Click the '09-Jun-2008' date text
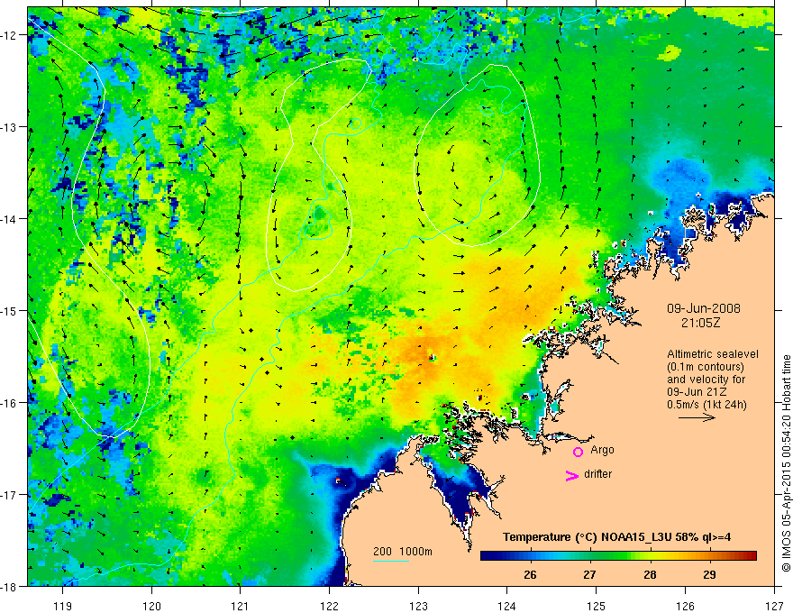 (704, 308)
